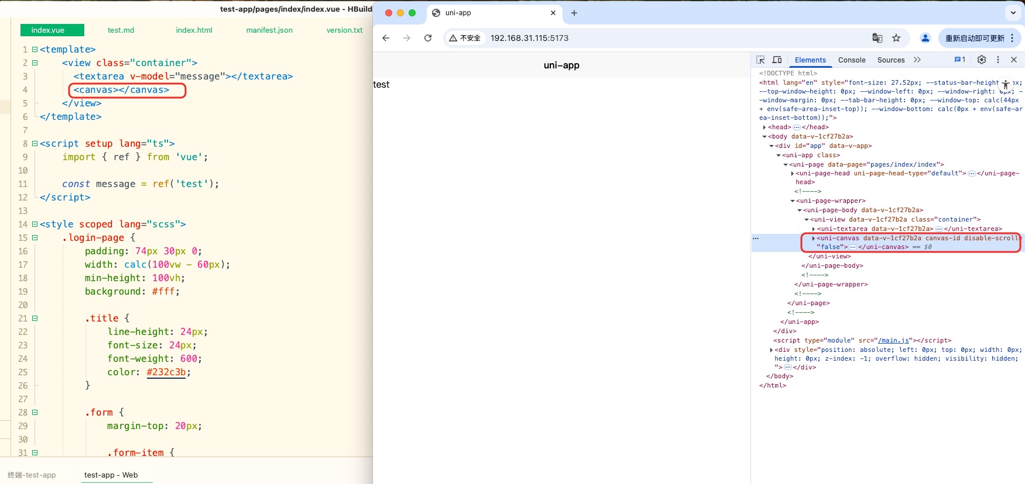
Task: Switch to the manifest.json editor tab
Action: [x=269, y=30]
